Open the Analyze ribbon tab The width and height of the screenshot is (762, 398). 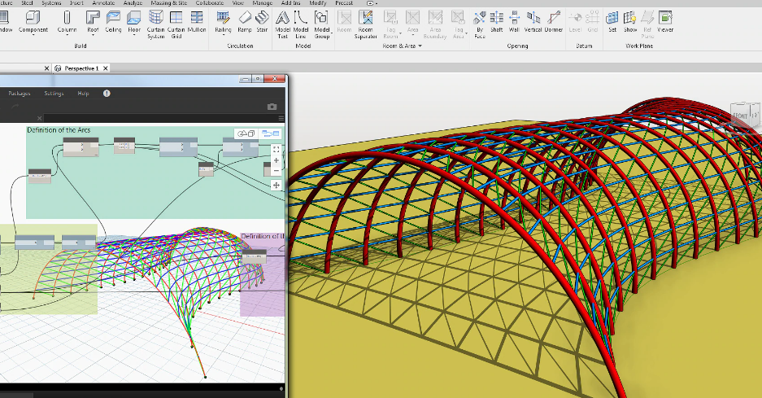click(x=133, y=3)
